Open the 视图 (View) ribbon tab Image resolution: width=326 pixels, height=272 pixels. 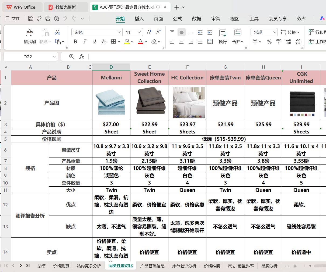tap(235, 19)
